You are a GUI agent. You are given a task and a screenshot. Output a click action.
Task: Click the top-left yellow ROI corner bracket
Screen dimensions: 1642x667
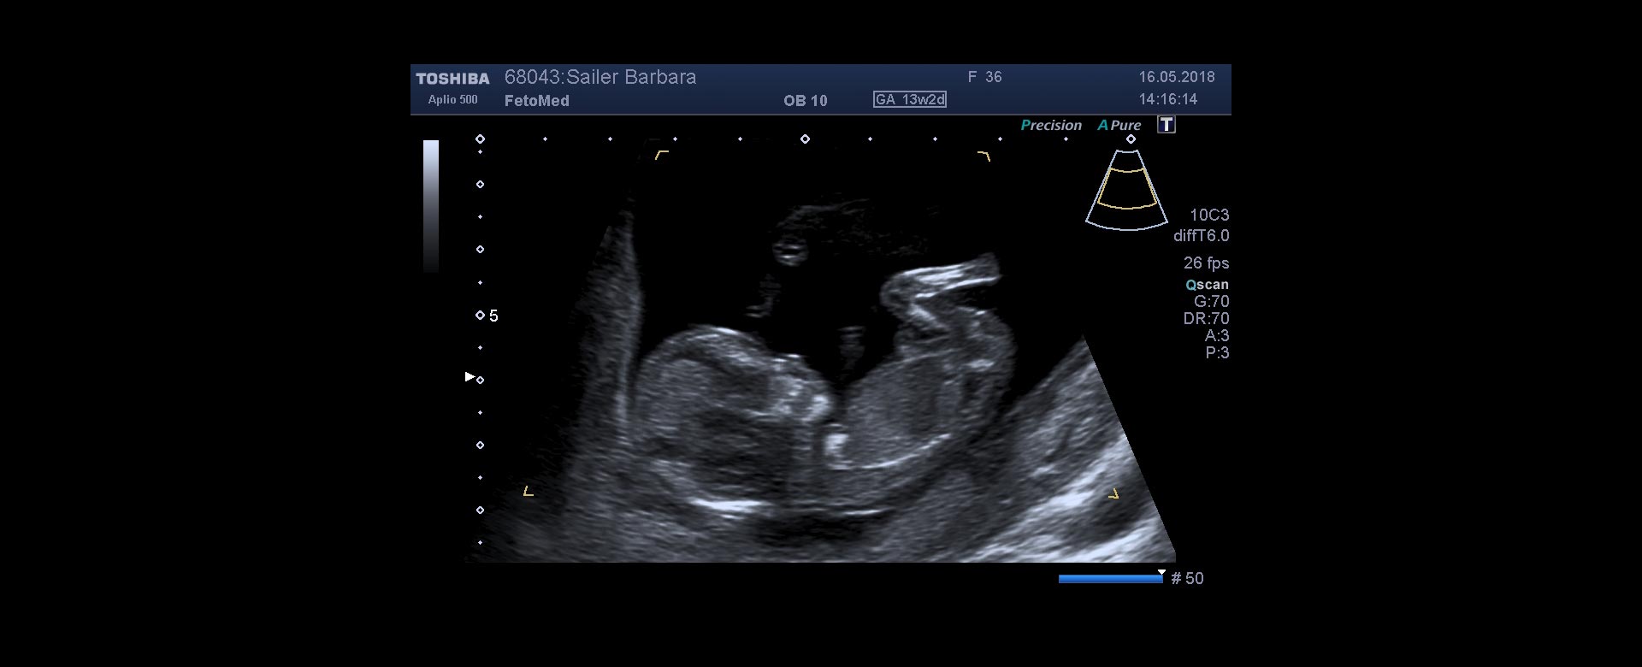pos(661,155)
